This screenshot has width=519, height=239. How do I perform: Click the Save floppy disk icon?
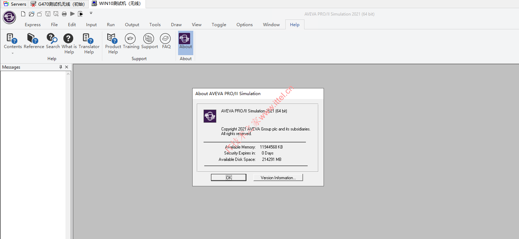pyautogui.click(x=47, y=14)
